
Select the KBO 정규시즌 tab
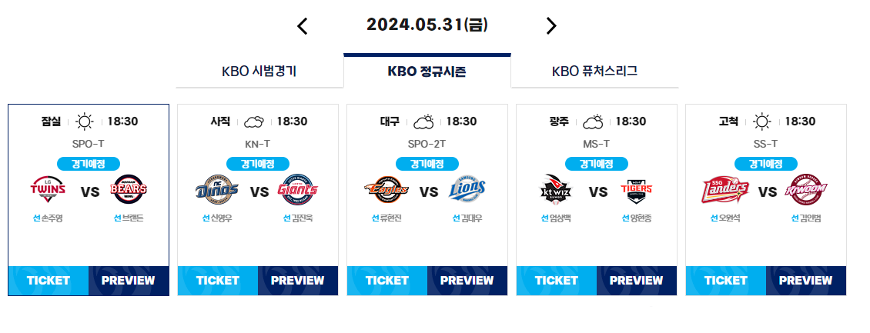click(427, 72)
